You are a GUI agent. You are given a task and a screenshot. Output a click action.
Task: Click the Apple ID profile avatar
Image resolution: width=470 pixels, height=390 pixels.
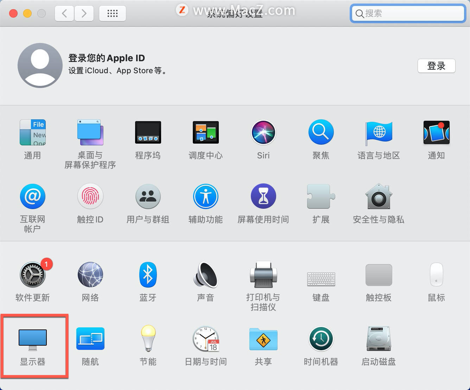coord(40,65)
